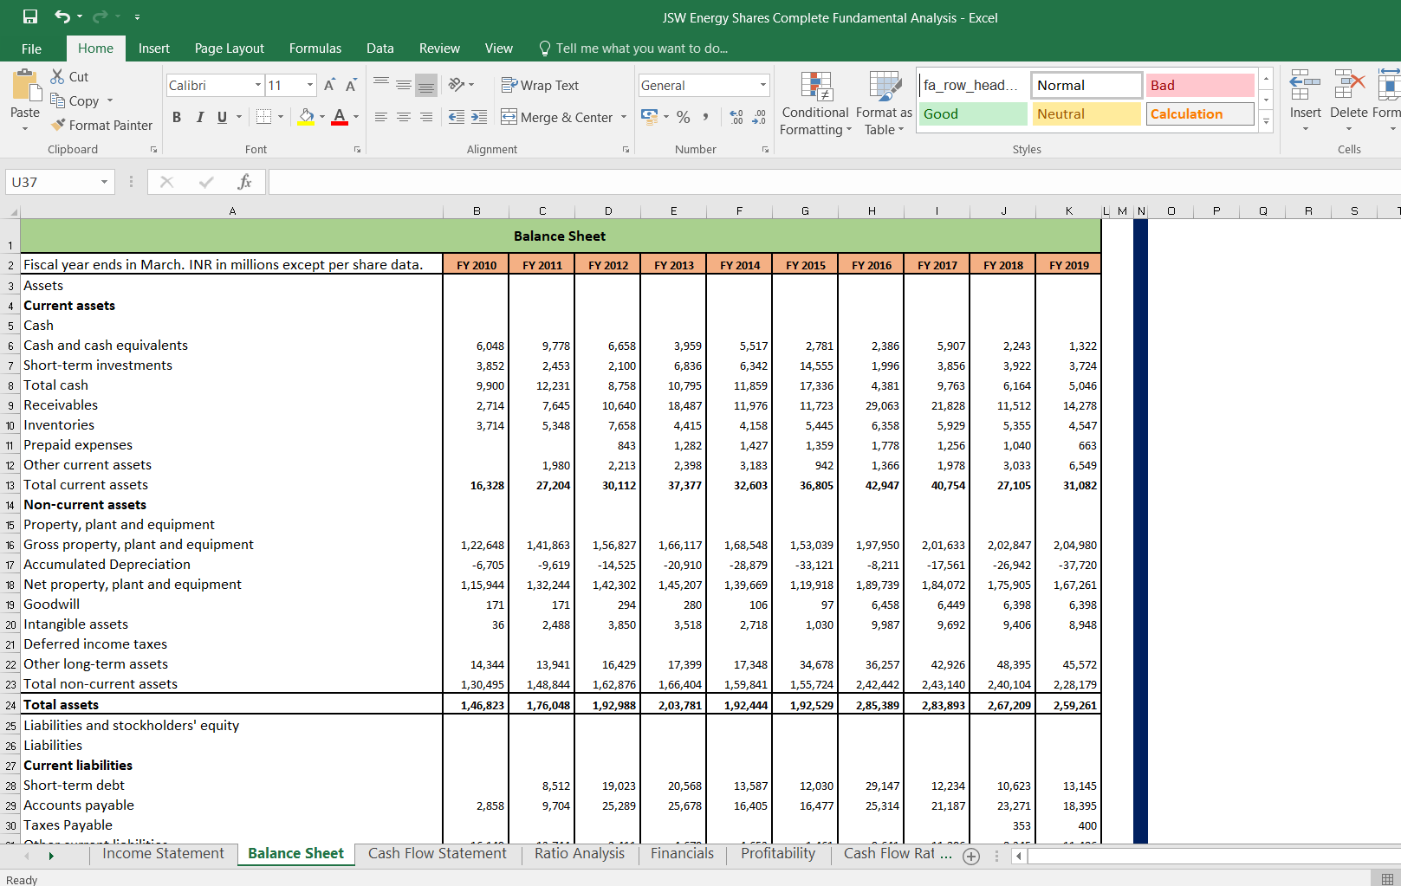Viewport: 1401px width, 886px height.
Task: Click the Undo arrow icon
Action: pos(62,16)
